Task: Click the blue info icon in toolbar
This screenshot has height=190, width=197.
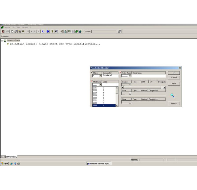Action: tap(48, 32)
